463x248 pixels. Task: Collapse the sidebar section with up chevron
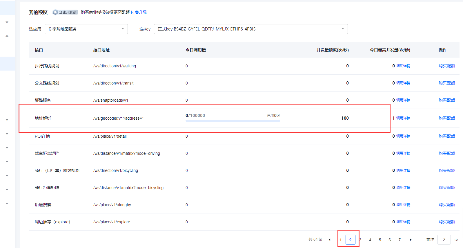click(x=7, y=36)
